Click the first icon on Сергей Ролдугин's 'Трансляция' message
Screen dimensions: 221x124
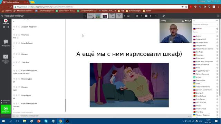(x=14, y=71)
